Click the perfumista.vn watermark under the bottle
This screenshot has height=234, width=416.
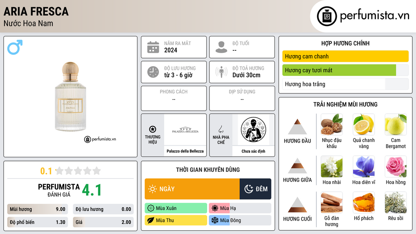click(x=100, y=139)
